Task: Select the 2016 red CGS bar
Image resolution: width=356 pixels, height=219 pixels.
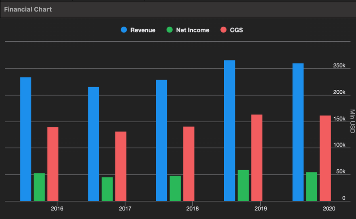Action: click(53, 164)
